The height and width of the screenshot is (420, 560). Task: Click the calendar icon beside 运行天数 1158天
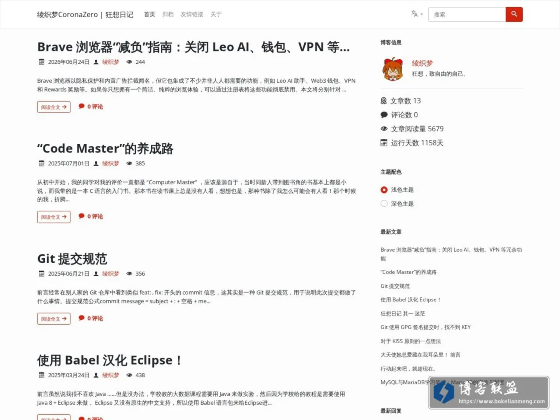pos(384,143)
